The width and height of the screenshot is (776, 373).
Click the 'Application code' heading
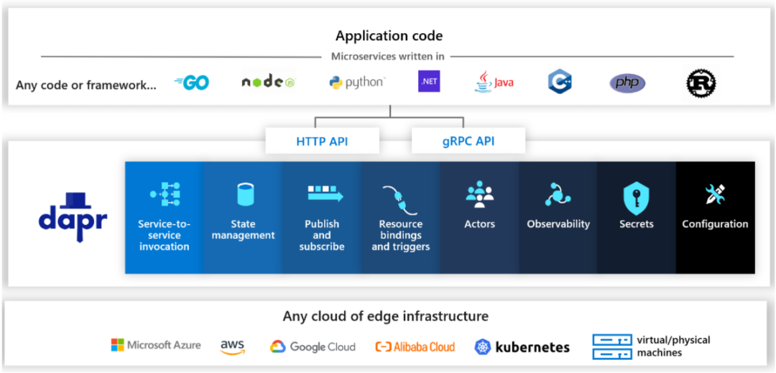(x=389, y=36)
